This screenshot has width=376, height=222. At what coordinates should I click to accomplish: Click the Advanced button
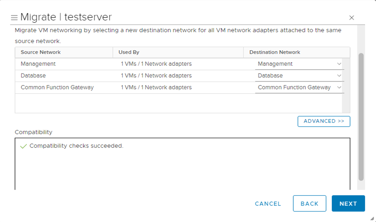coord(324,121)
